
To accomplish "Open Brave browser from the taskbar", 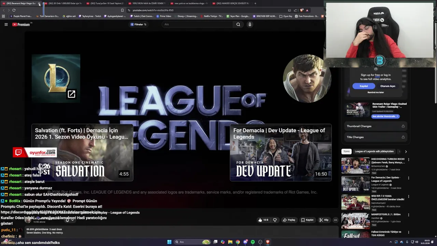I will tap(268, 242).
